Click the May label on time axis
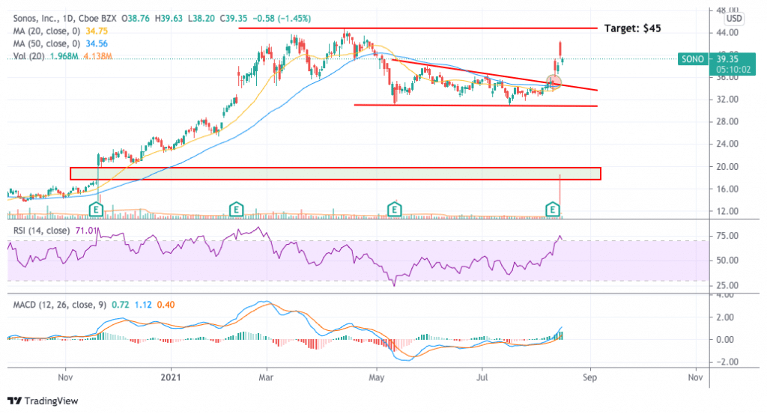This screenshot has height=414, width=767. (377, 377)
